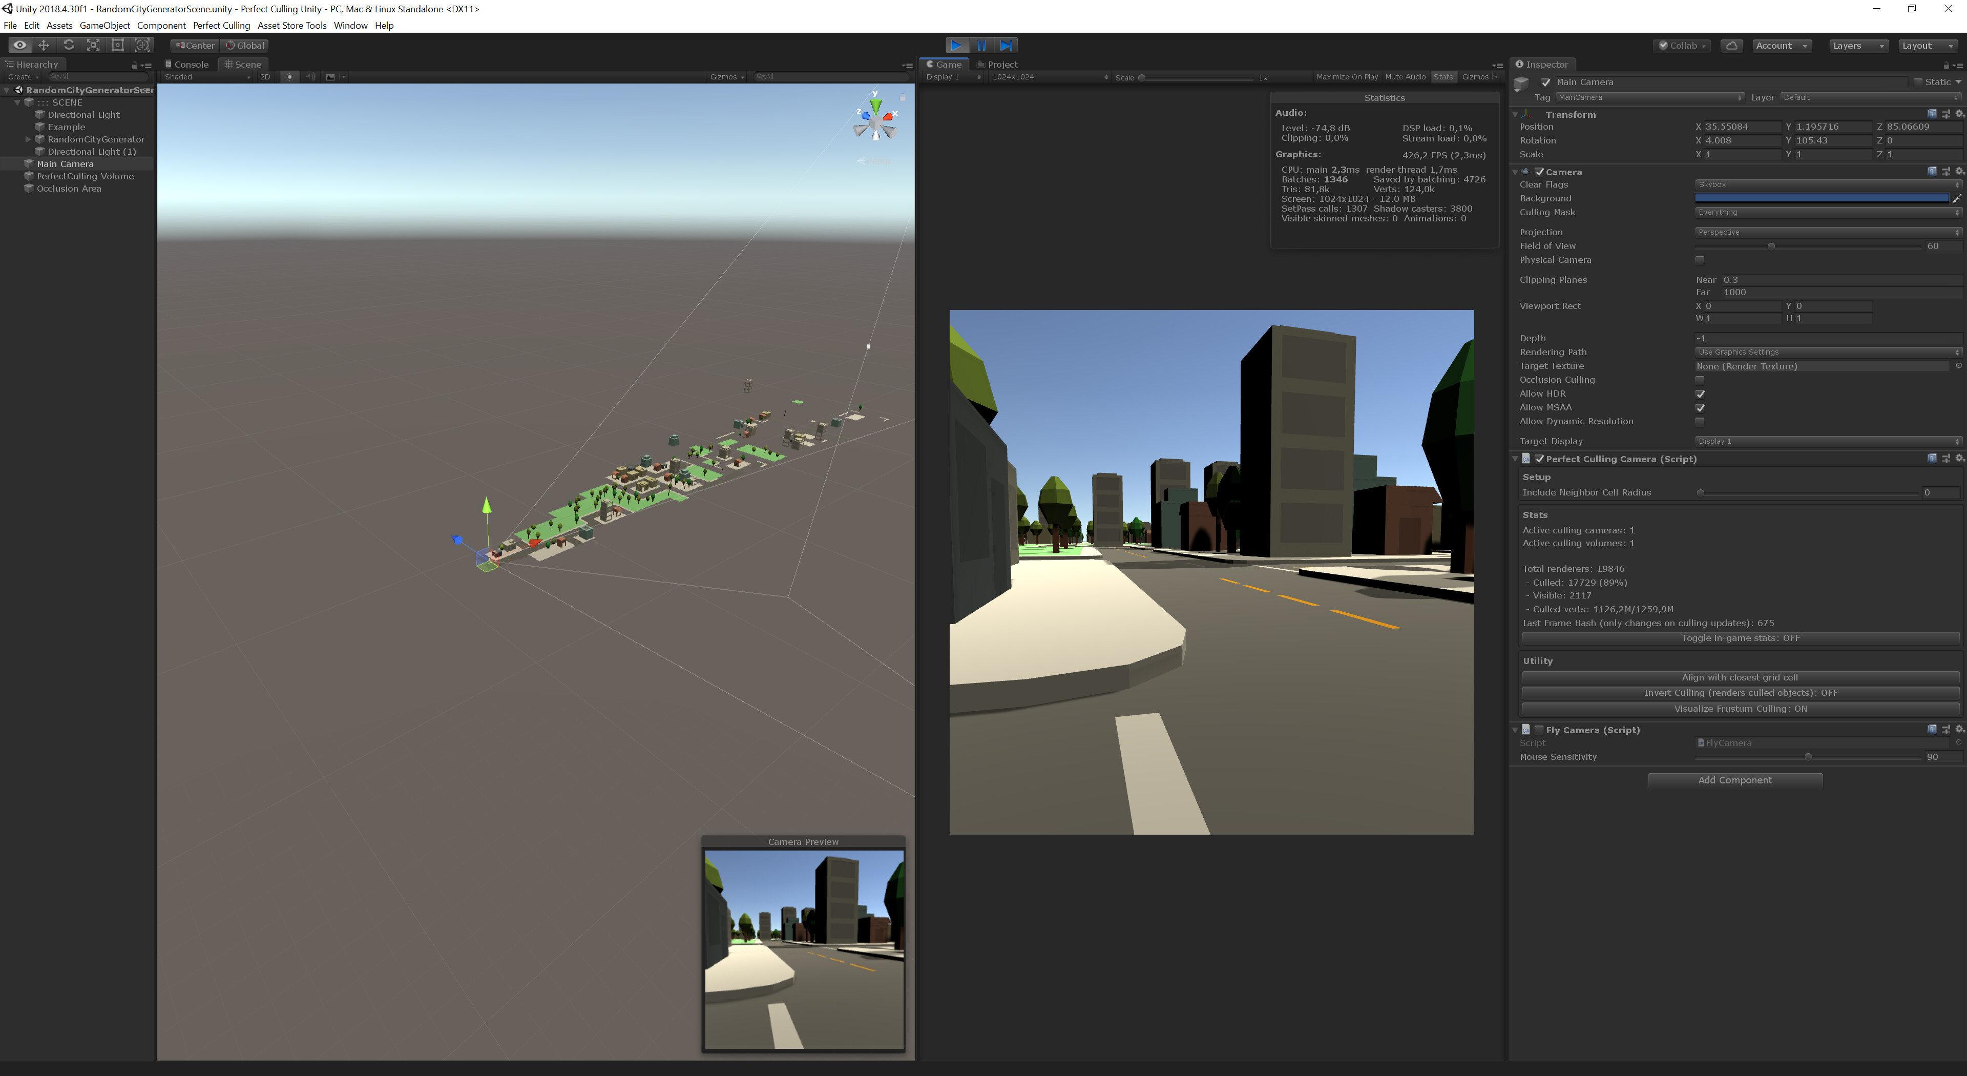Select the Scale tool
Image resolution: width=1967 pixels, height=1076 pixels.
(93, 45)
